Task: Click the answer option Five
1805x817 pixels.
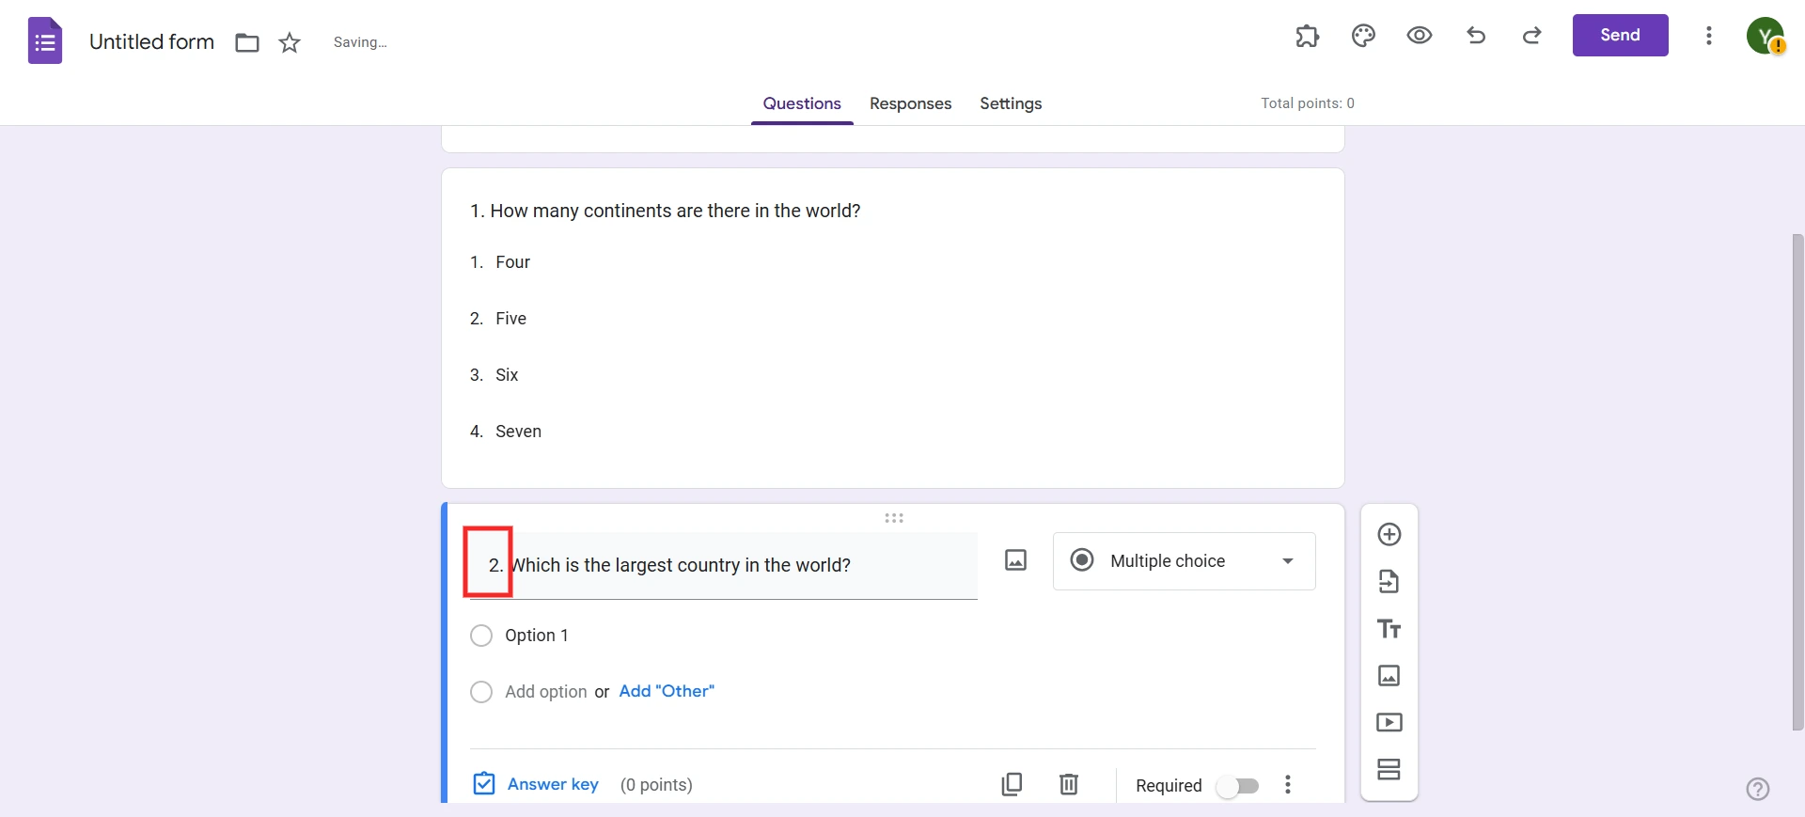Action: (510, 319)
